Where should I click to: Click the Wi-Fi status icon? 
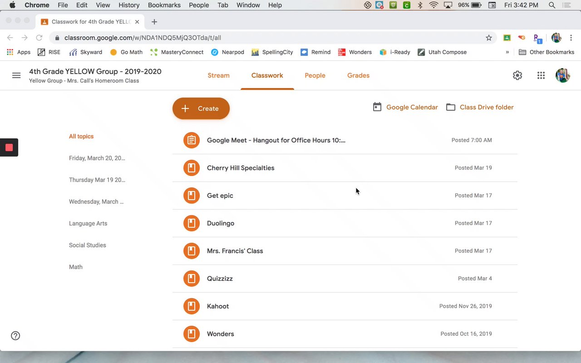pos(433,5)
